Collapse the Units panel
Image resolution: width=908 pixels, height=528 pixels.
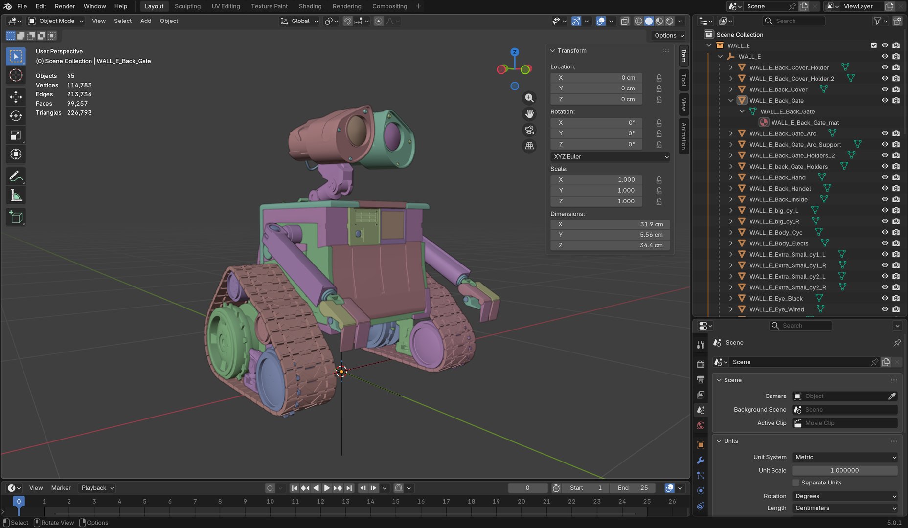pyautogui.click(x=719, y=441)
